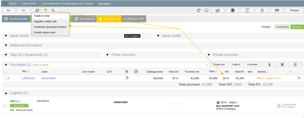Click the trash delete toolbar button
The width and height of the screenshot is (304, 118).
coord(262,11)
